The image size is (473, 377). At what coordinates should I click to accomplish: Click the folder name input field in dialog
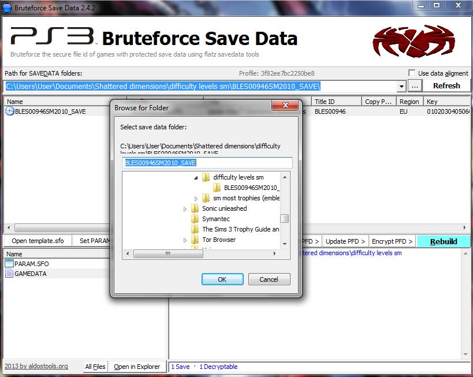click(x=207, y=163)
